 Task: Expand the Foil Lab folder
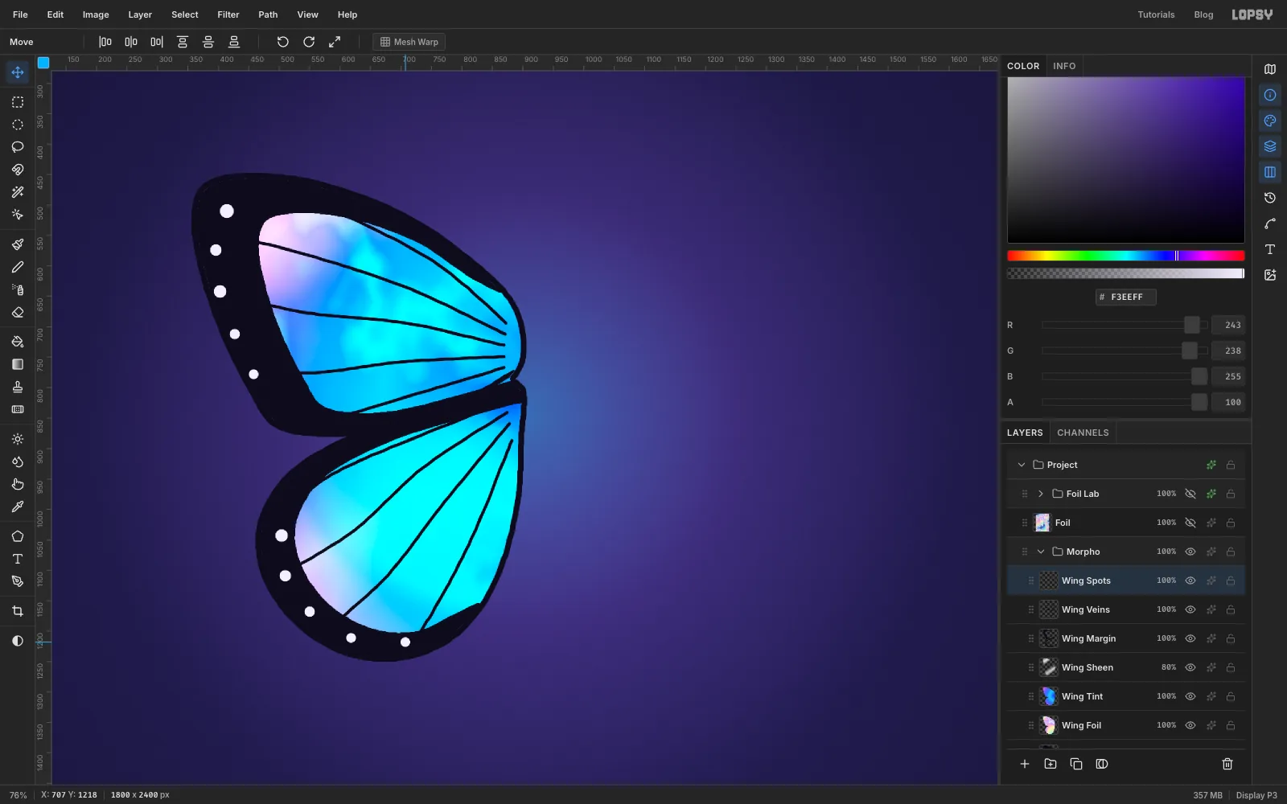(x=1041, y=494)
